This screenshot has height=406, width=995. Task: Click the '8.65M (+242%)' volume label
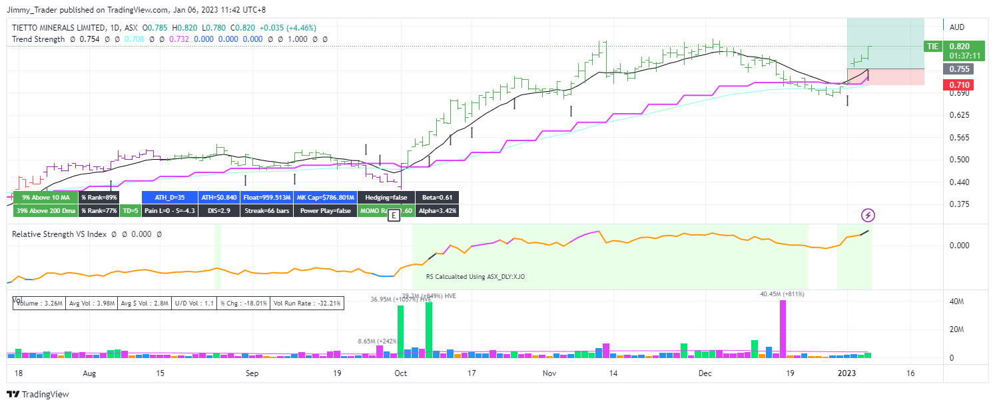(x=378, y=341)
